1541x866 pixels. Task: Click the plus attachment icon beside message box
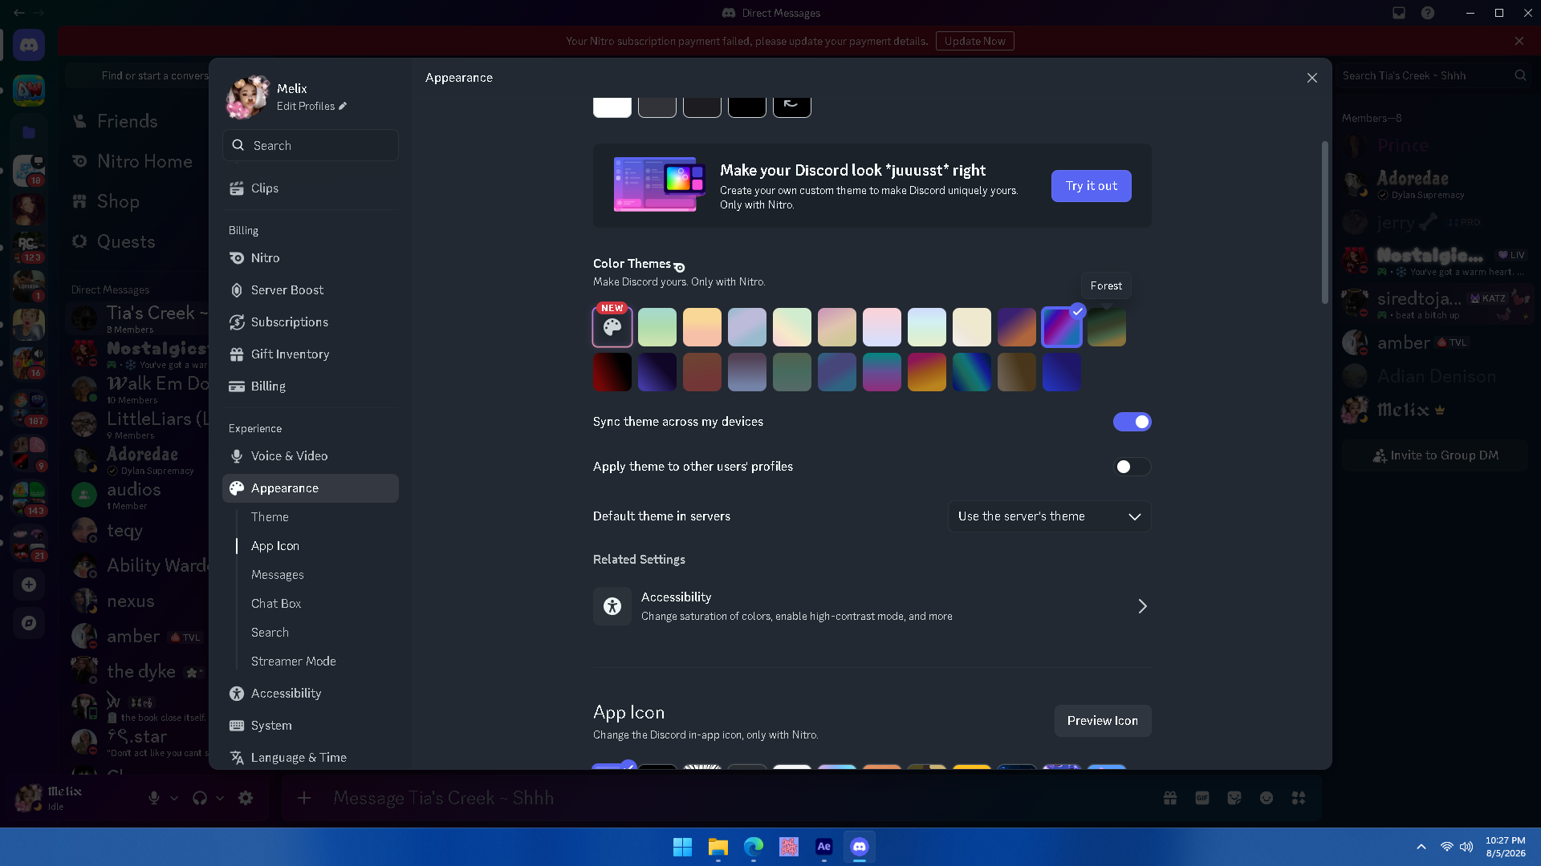pos(304,798)
